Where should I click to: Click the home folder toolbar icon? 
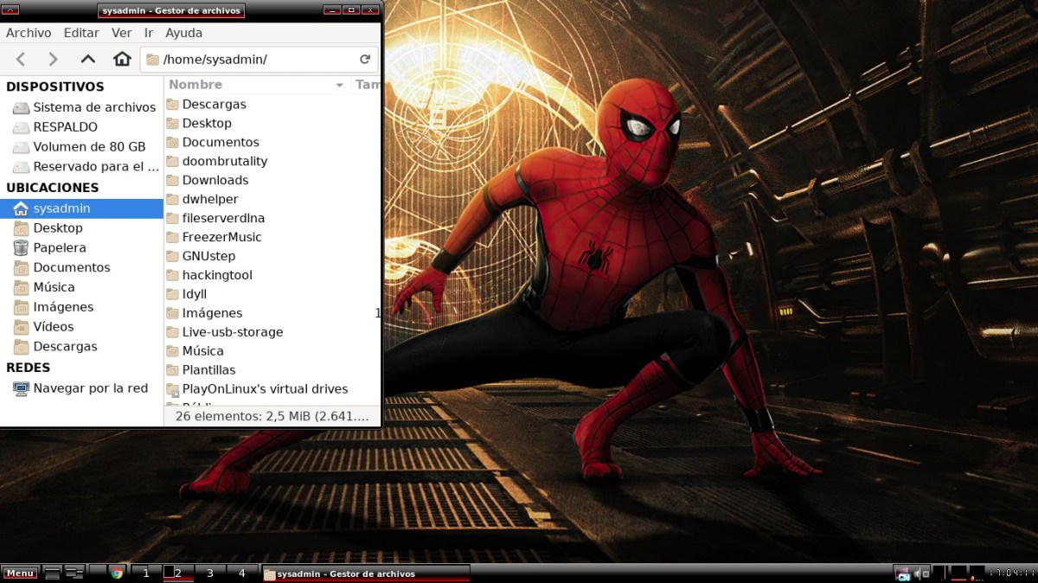pyautogui.click(x=122, y=59)
